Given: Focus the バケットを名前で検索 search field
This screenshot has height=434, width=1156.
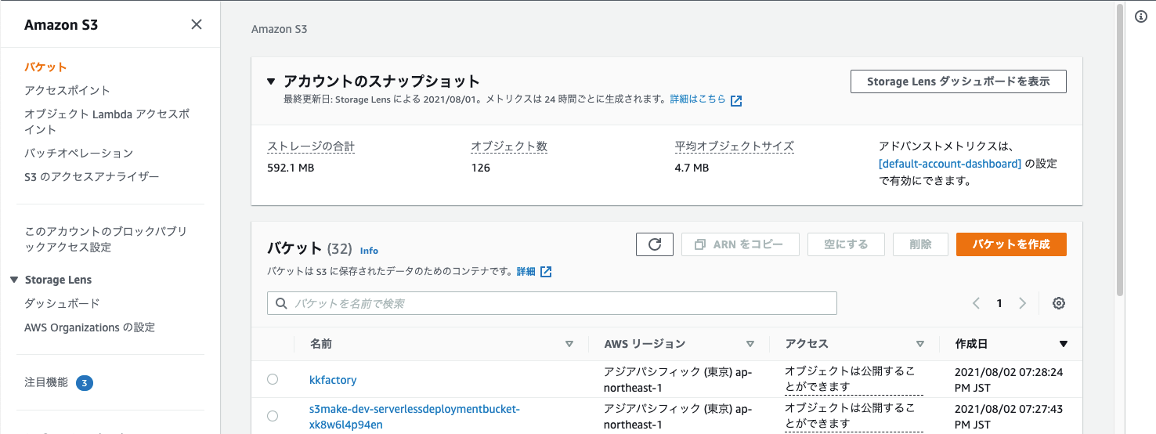Looking at the screenshot, I should point(552,303).
